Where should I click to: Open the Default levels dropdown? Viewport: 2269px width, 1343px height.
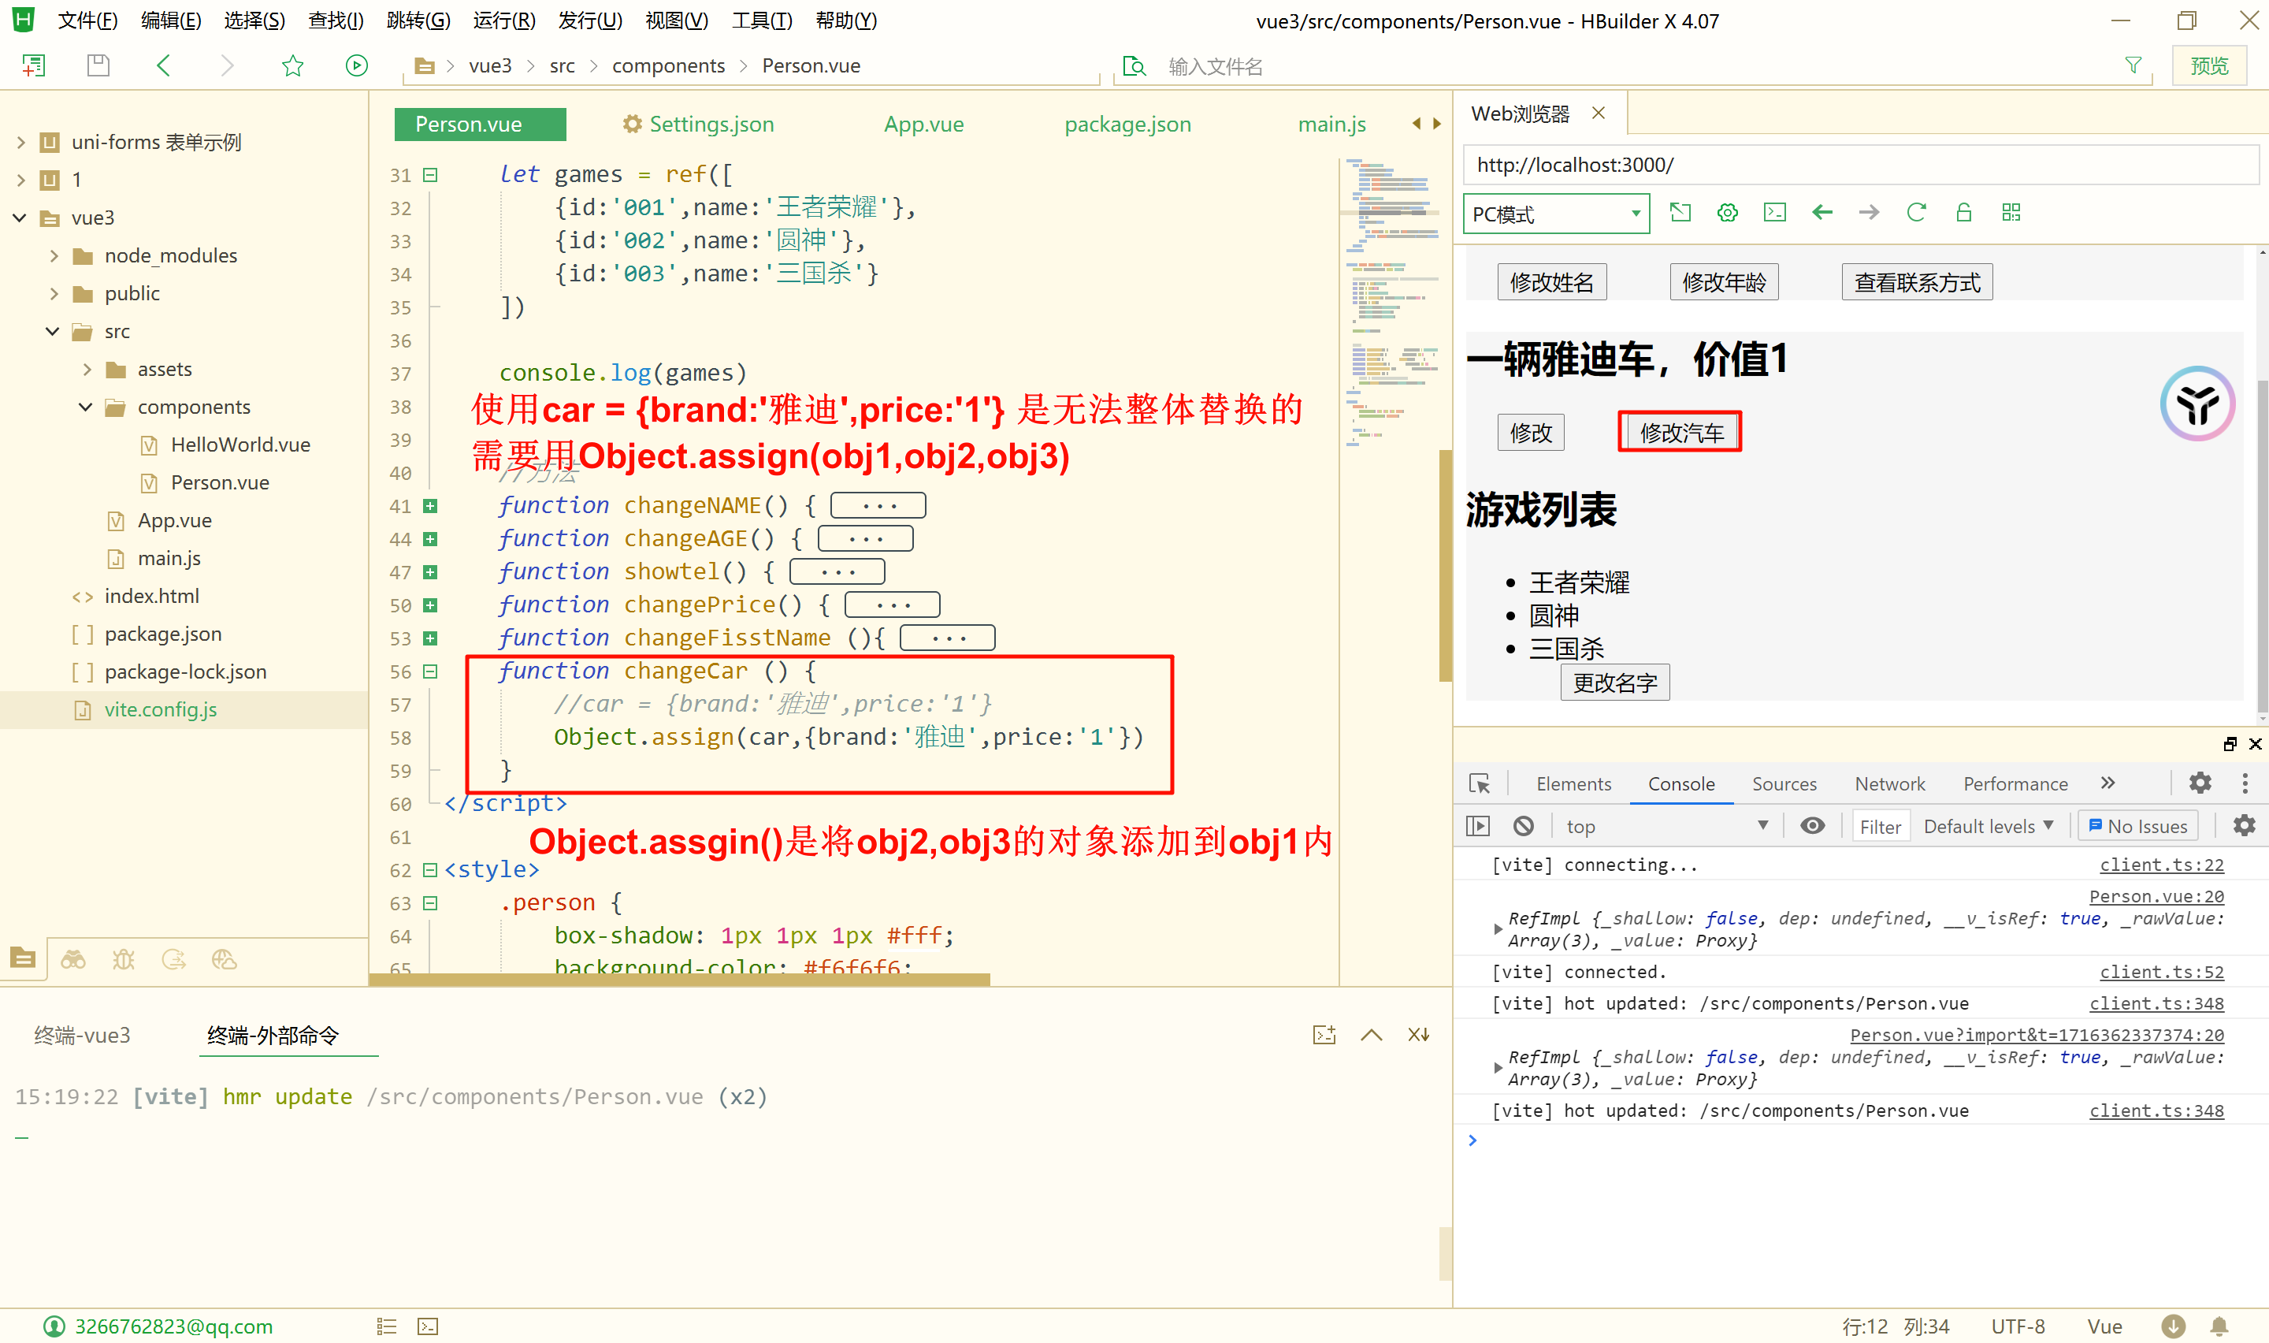[1988, 825]
